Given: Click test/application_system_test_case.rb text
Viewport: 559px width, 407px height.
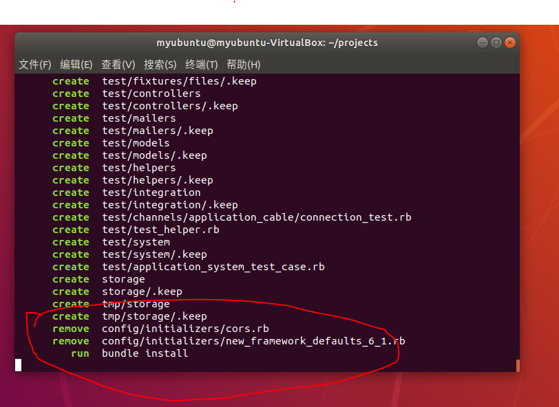Looking at the screenshot, I should coord(213,267).
